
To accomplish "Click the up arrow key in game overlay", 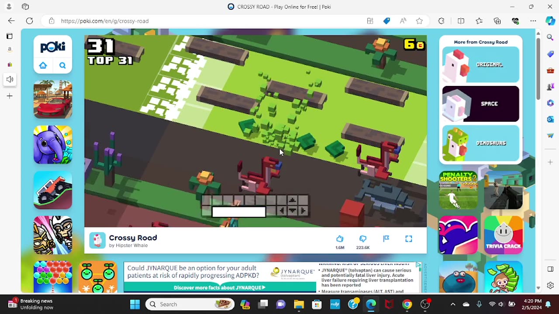I will (x=292, y=200).
